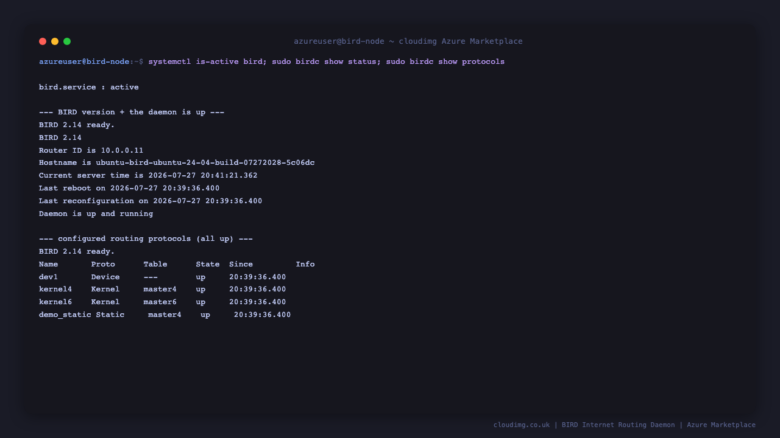Click the 'Current server time' line
Image resolution: width=780 pixels, height=438 pixels.
(148, 176)
